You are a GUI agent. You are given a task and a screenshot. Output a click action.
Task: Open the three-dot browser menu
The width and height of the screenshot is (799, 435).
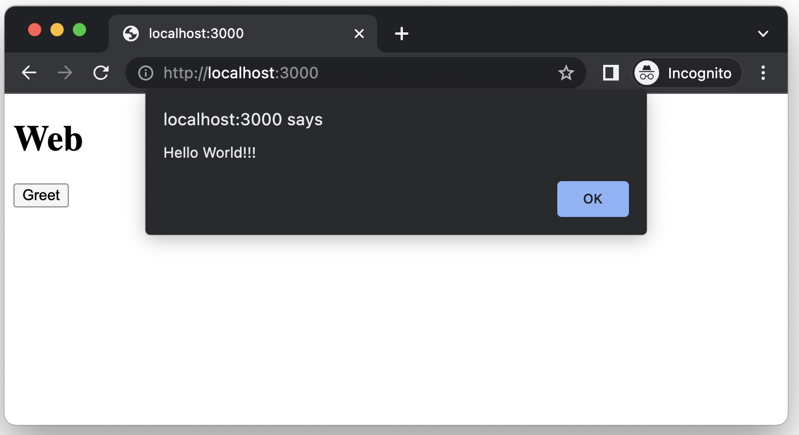(763, 73)
